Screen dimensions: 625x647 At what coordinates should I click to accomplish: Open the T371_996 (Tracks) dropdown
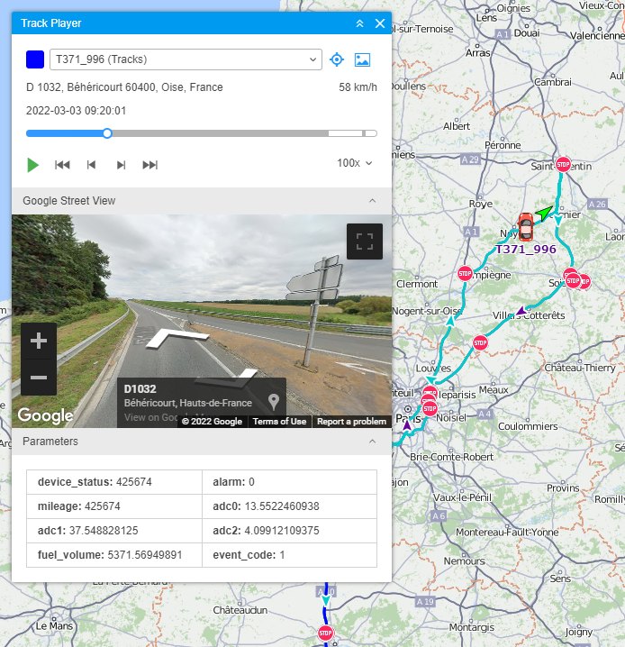pos(186,59)
